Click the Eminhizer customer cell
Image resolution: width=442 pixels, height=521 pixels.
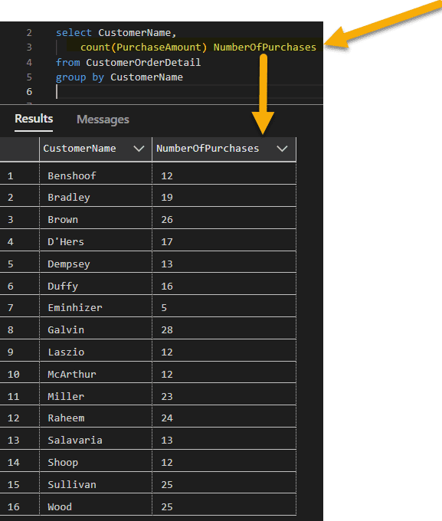pos(96,307)
